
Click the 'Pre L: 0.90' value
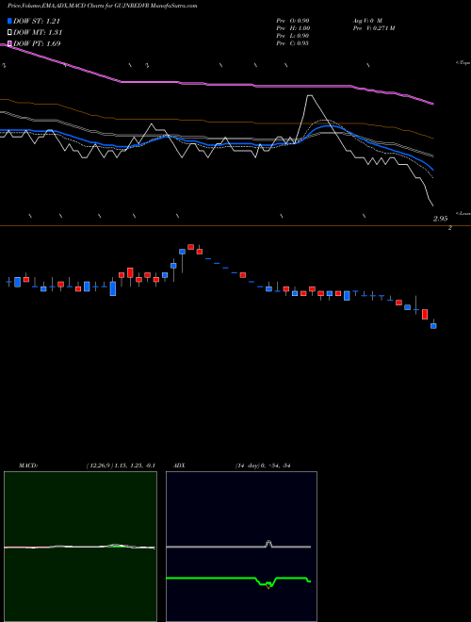(293, 36)
